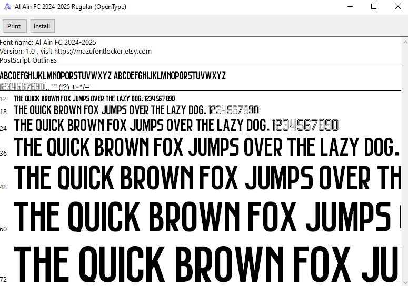Maximize the font preview window
The image size is (408, 286).
click(x=374, y=7)
